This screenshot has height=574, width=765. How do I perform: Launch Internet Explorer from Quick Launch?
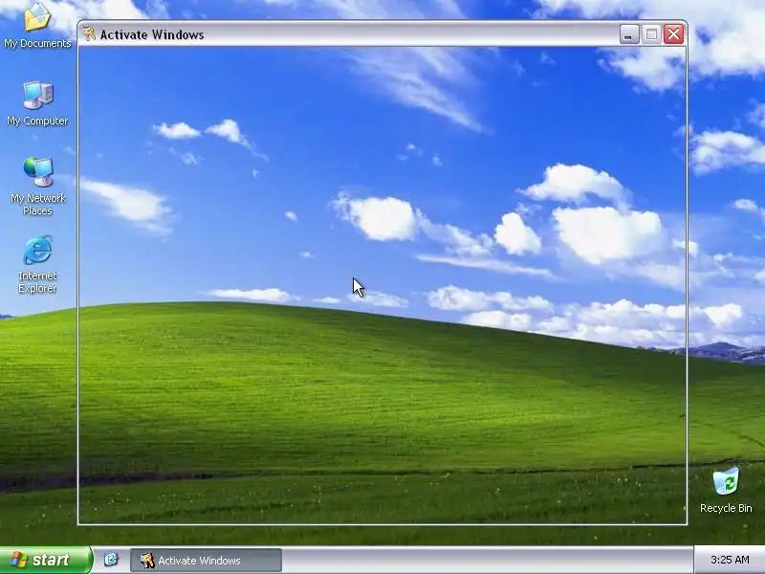pos(111,560)
